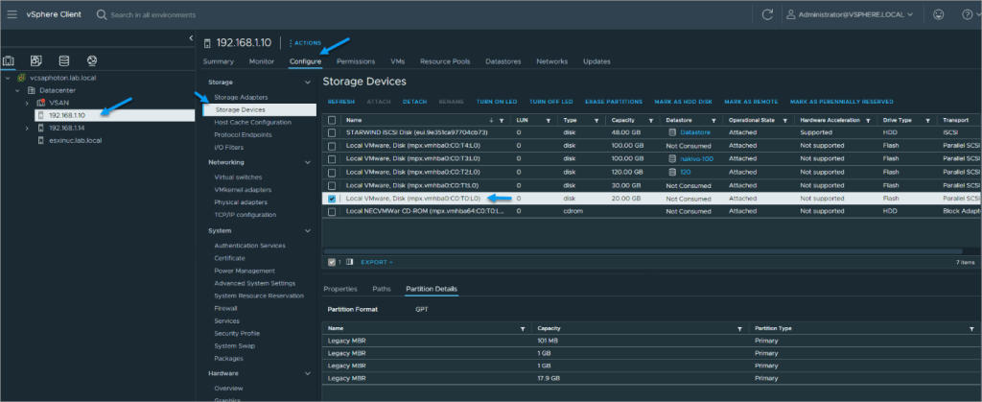Check the mpx.vmhba0:C0:T3:L0 disk checkbox
The width and height of the screenshot is (982, 402).
[331, 158]
